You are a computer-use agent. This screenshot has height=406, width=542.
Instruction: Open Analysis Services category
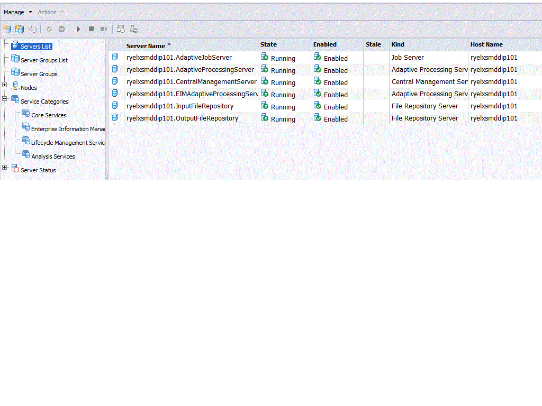(x=53, y=156)
